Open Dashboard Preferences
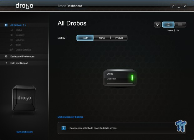 (24, 57)
